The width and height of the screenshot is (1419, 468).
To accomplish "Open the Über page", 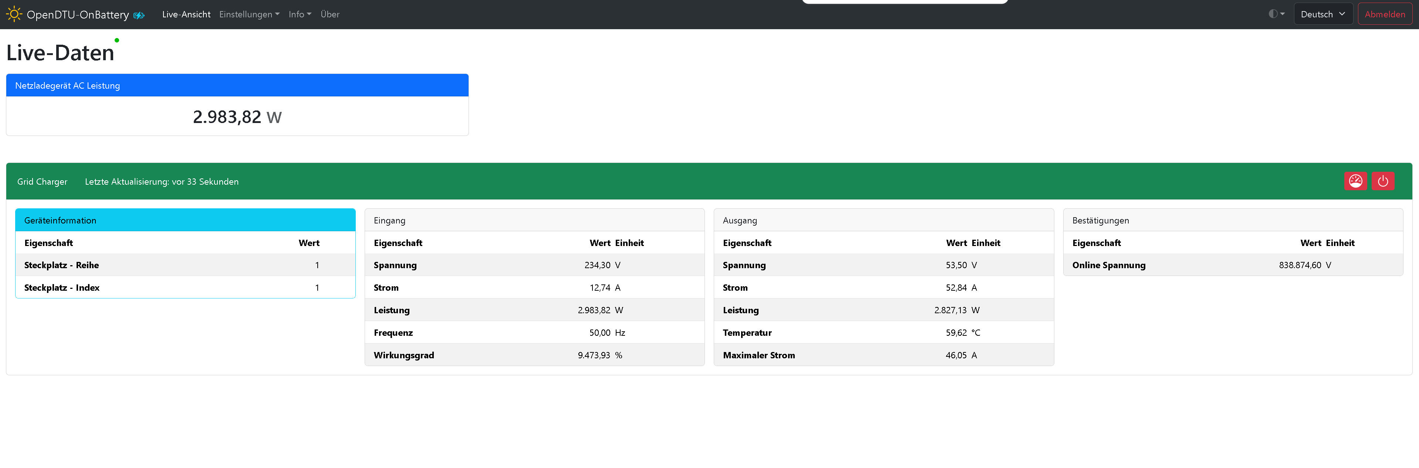I will [330, 14].
